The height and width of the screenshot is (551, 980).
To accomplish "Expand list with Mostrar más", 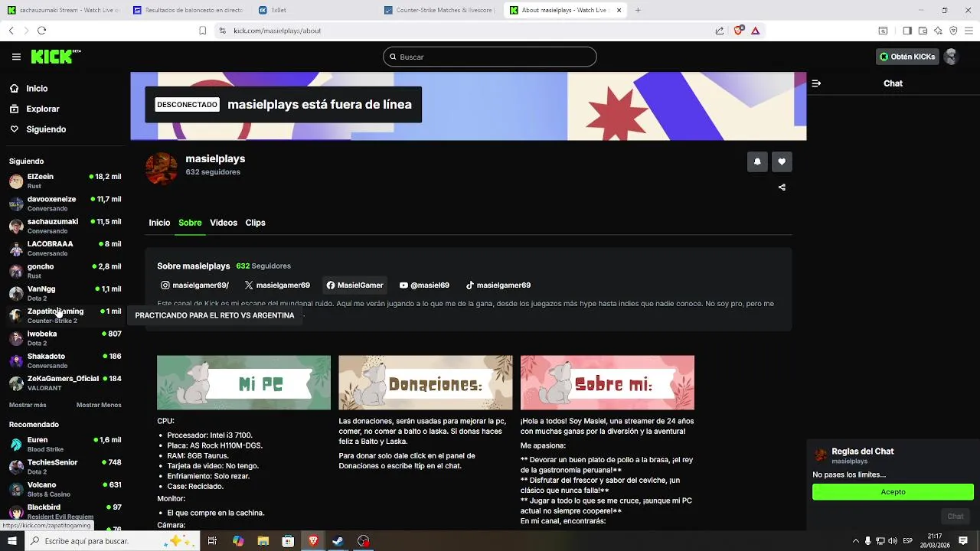I will coord(28,405).
